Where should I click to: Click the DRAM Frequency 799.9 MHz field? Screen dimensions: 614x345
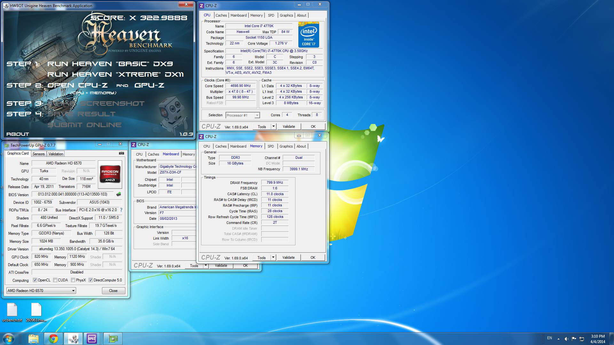point(275,183)
